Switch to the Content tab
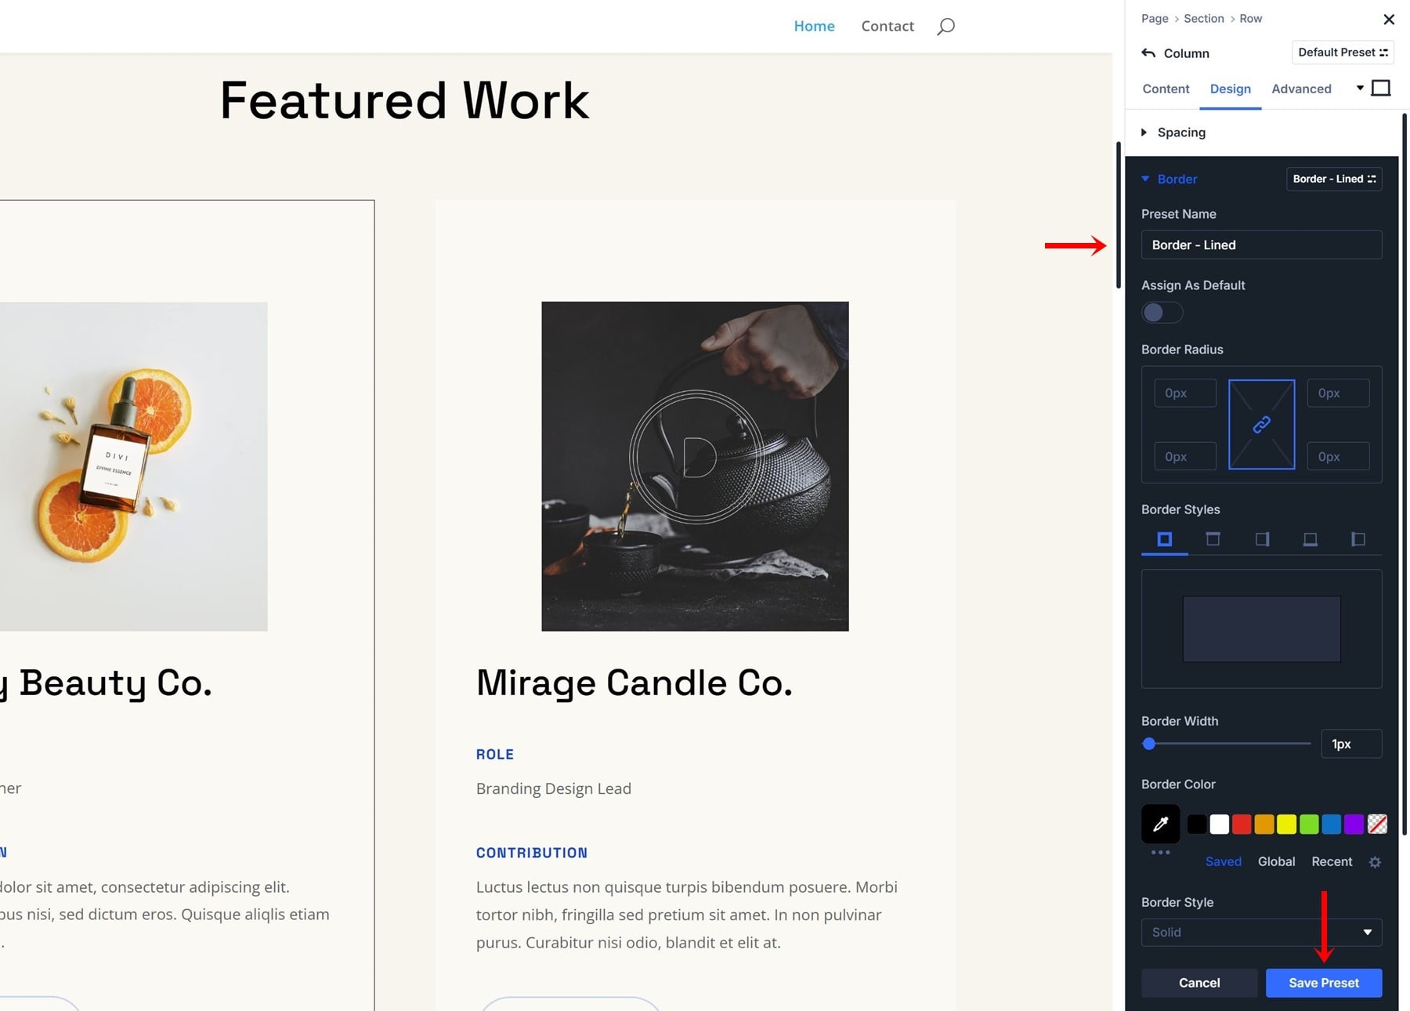 [x=1166, y=89]
